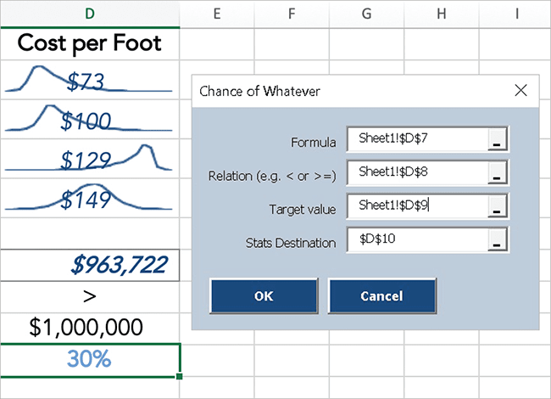Focus the Relation input field

(x=417, y=172)
